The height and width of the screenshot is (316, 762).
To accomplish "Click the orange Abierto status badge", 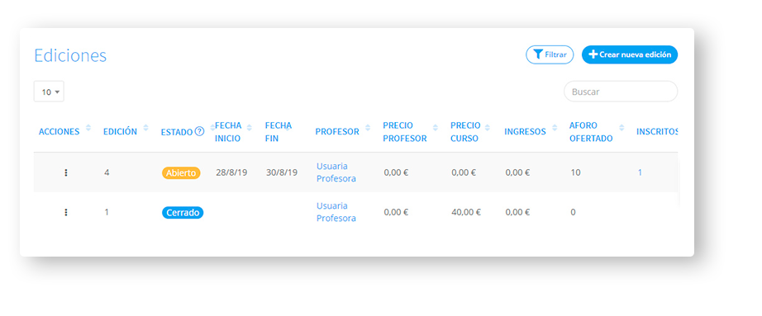I will [x=181, y=172].
